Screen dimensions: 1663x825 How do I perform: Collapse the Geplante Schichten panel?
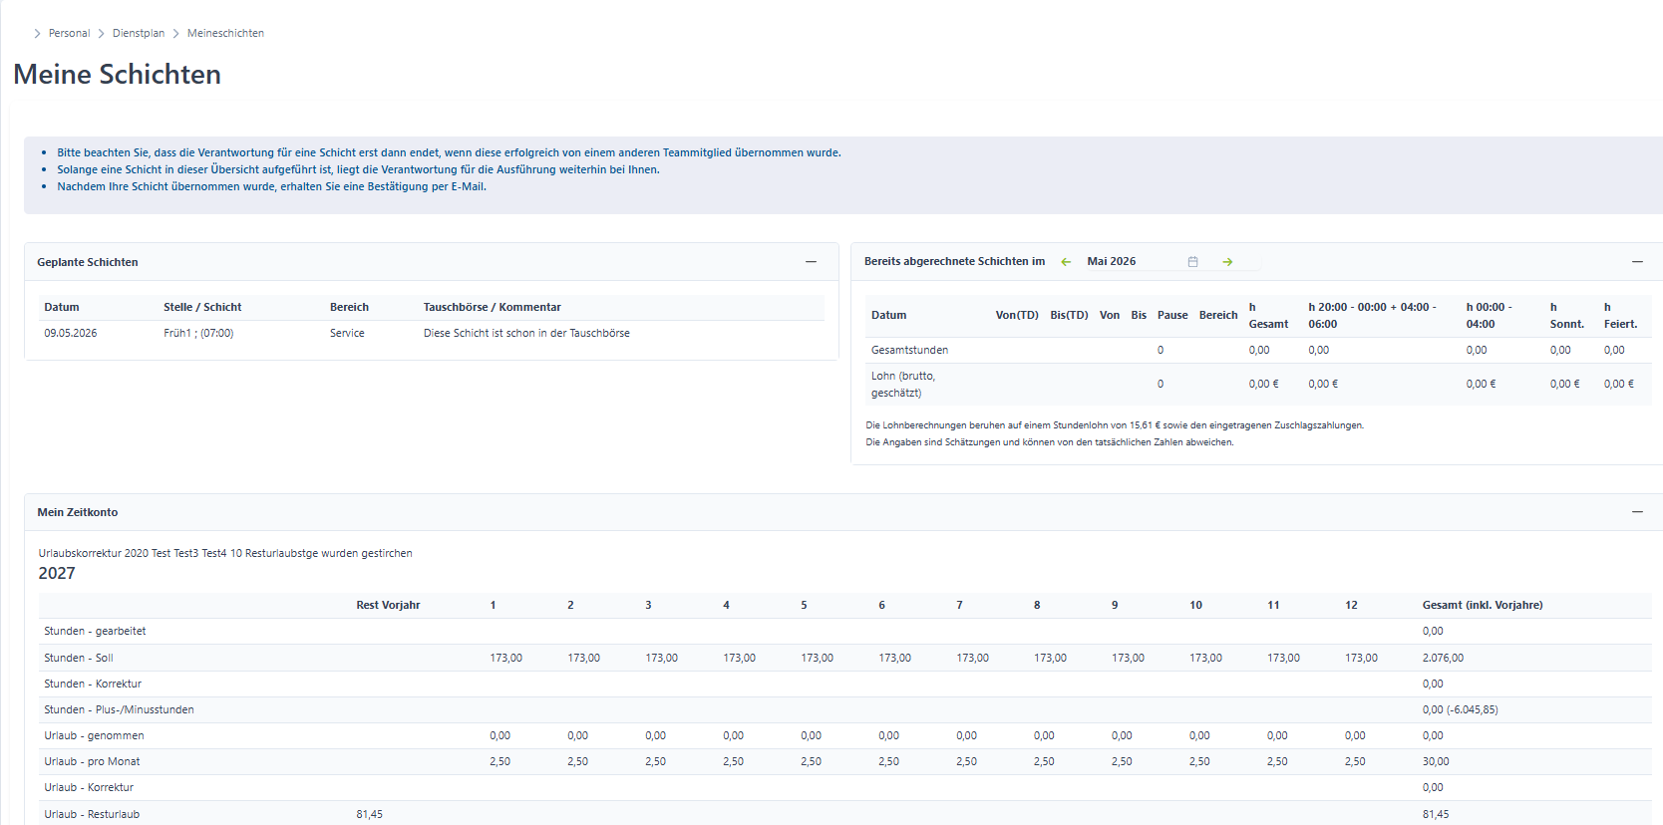pyautogui.click(x=811, y=262)
